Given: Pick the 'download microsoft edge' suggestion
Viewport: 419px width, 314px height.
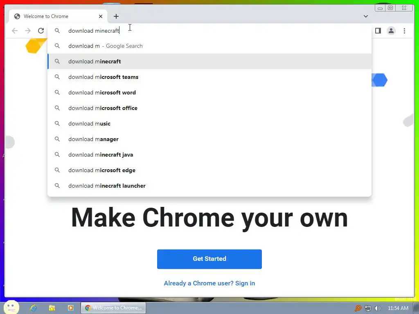Looking at the screenshot, I should [x=209, y=170].
